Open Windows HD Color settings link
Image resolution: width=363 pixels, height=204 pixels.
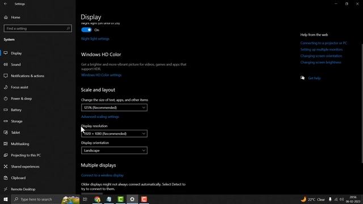click(101, 75)
